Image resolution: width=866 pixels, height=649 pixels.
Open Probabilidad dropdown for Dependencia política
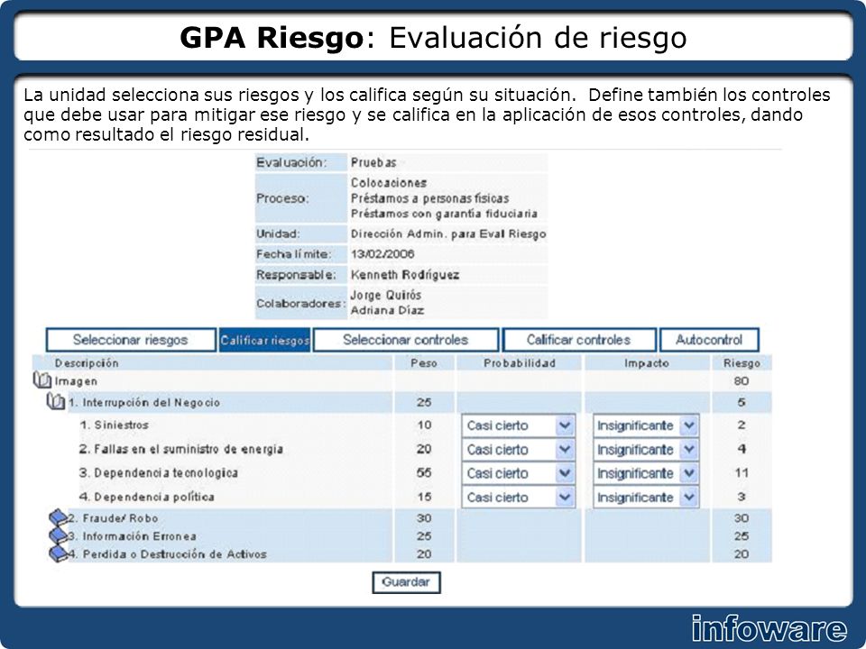518,498
